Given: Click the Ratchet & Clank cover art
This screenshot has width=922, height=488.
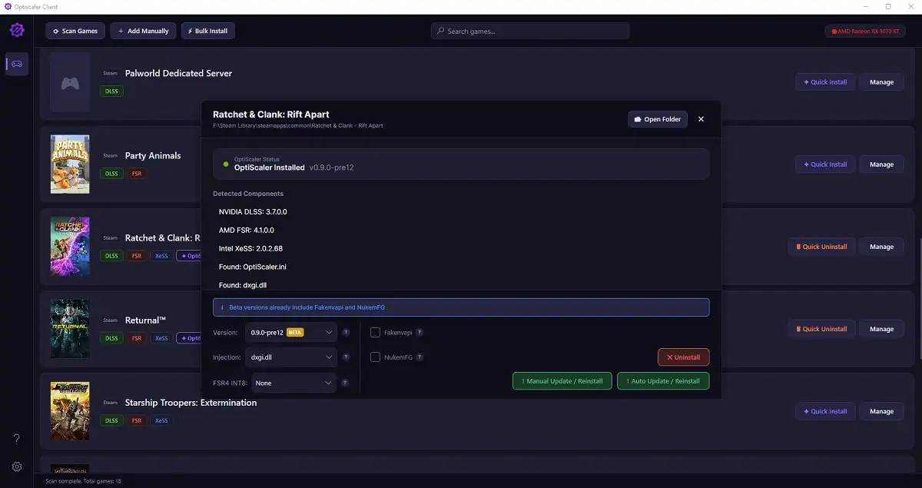Looking at the screenshot, I should [x=70, y=247].
